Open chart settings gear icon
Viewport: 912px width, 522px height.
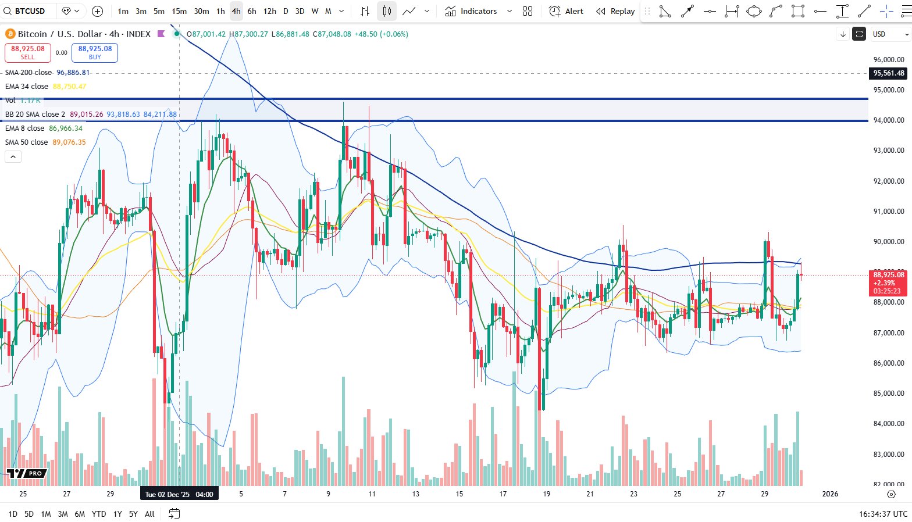click(x=891, y=494)
